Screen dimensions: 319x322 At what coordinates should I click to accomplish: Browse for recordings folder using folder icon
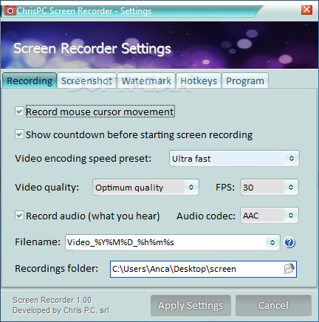289,269
